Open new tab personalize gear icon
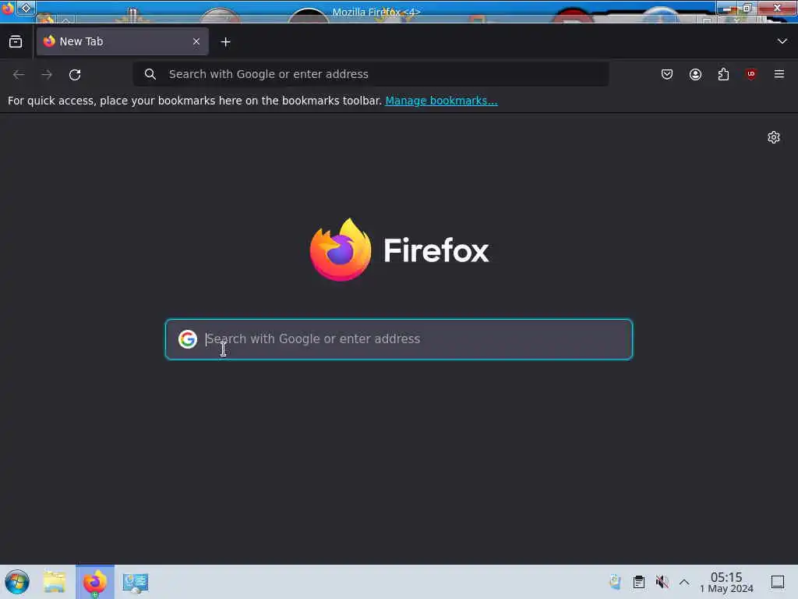The height and width of the screenshot is (599, 798). click(774, 137)
